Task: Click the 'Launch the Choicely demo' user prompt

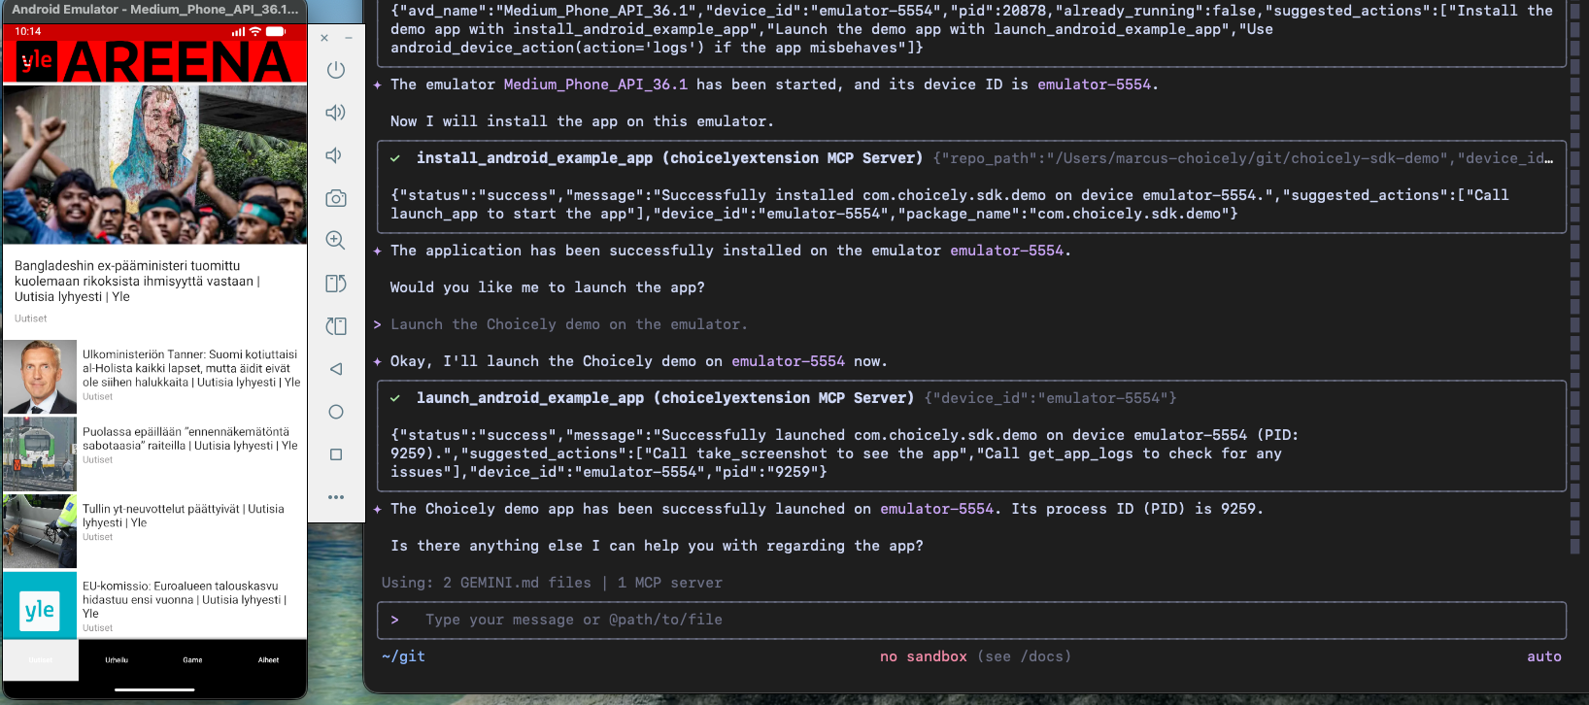Action: 569,324
